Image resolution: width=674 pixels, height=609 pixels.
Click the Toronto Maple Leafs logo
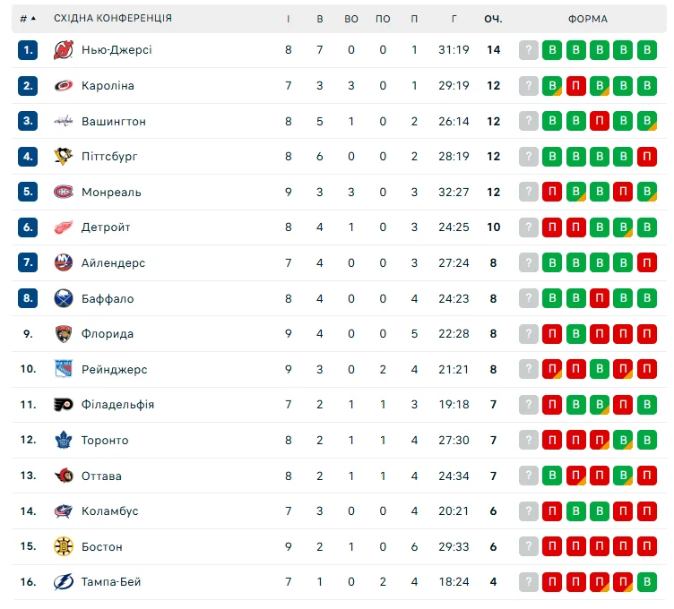pyautogui.click(x=63, y=441)
